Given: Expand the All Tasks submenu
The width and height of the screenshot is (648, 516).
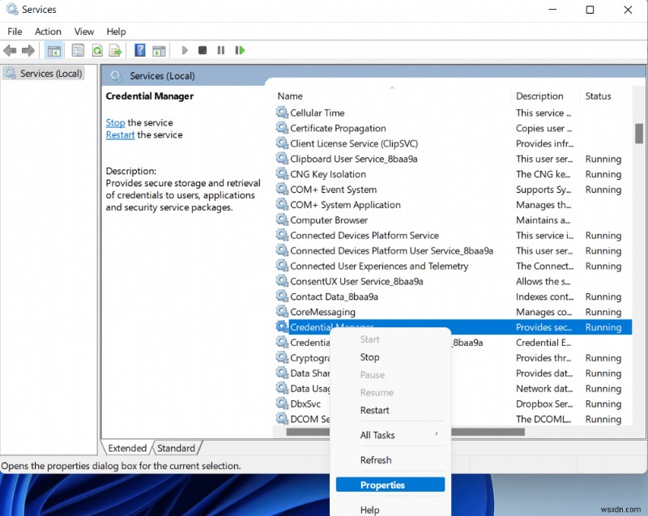Looking at the screenshot, I should [377, 435].
